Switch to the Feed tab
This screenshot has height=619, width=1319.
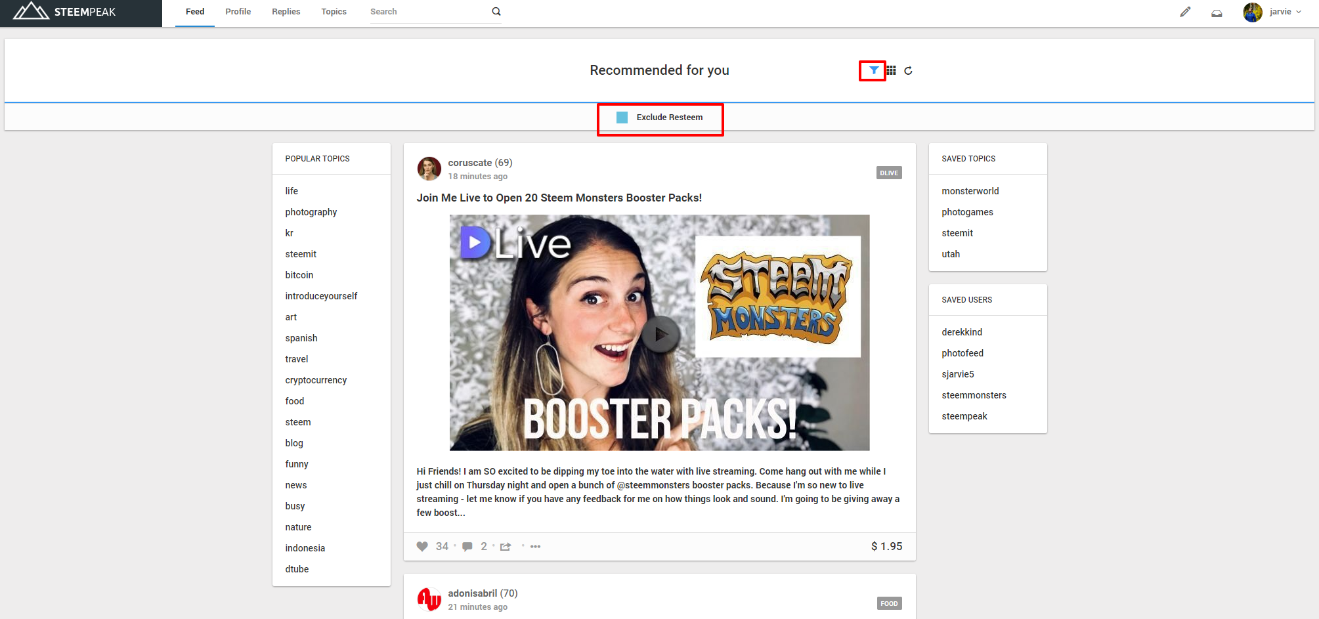click(195, 12)
